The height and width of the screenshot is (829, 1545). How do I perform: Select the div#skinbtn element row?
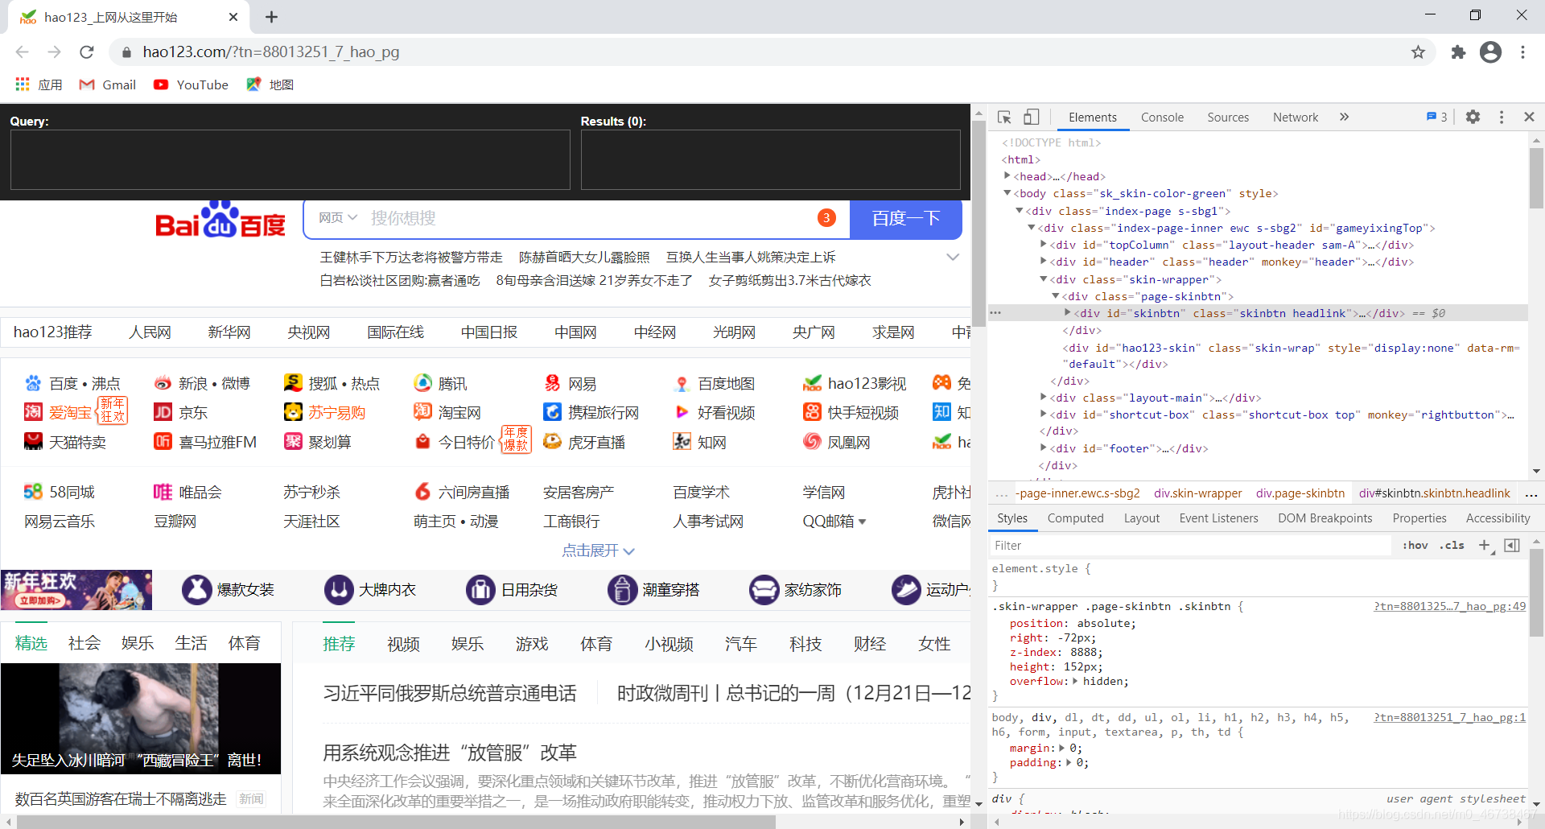click(x=1258, y=313)
